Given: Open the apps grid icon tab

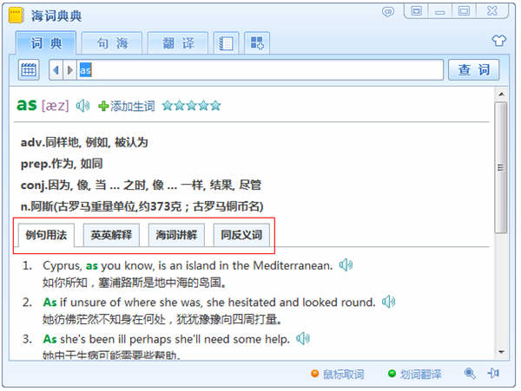Looking at the screenshot, I should click(257, 43).
